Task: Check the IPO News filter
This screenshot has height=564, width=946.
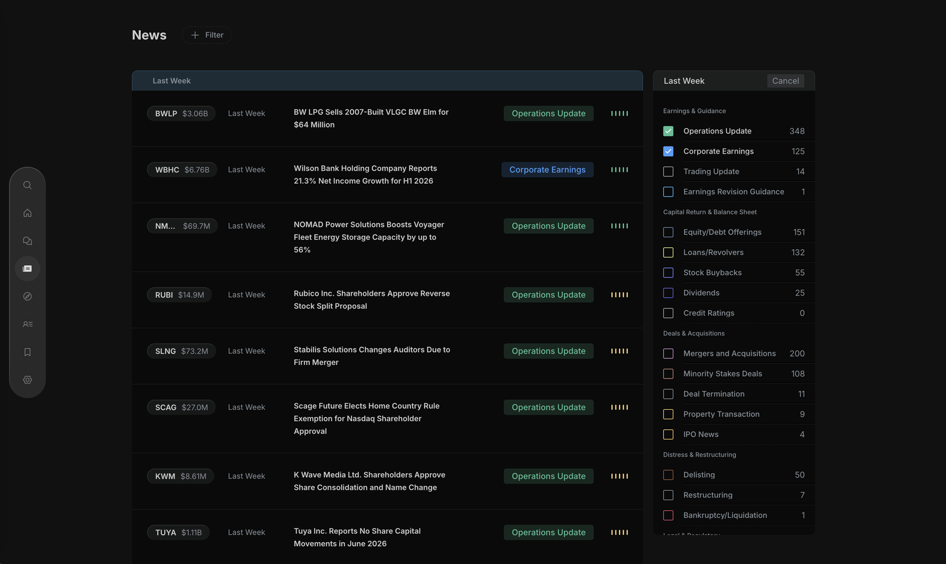Action: pos(668,435)
